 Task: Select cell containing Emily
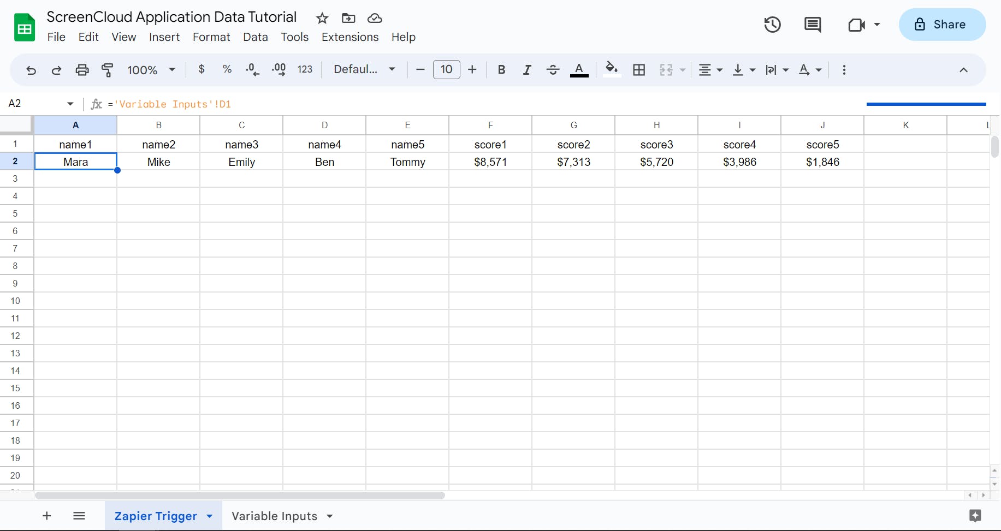point(241,162)
